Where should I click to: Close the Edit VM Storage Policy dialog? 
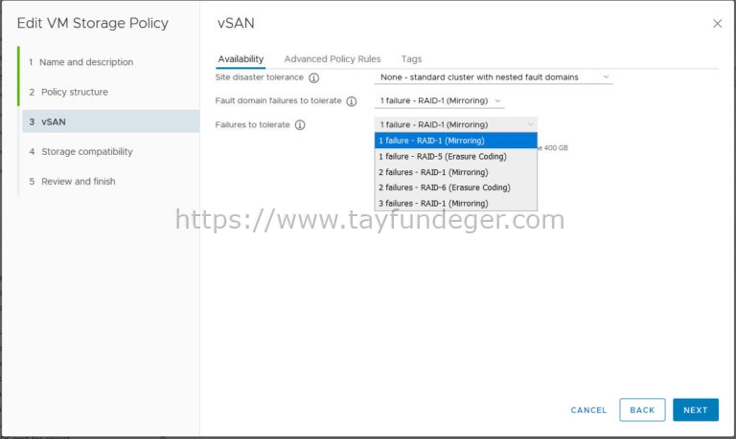point(717,24)
